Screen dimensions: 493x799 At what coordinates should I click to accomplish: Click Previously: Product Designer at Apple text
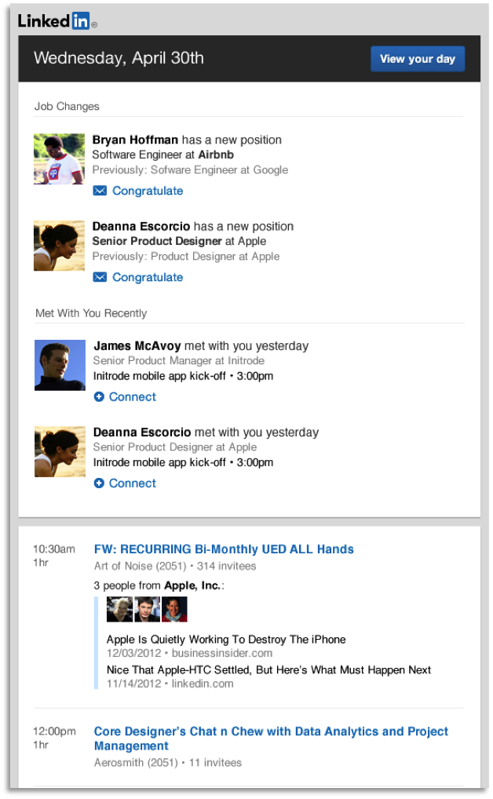(x=186, y=257)
